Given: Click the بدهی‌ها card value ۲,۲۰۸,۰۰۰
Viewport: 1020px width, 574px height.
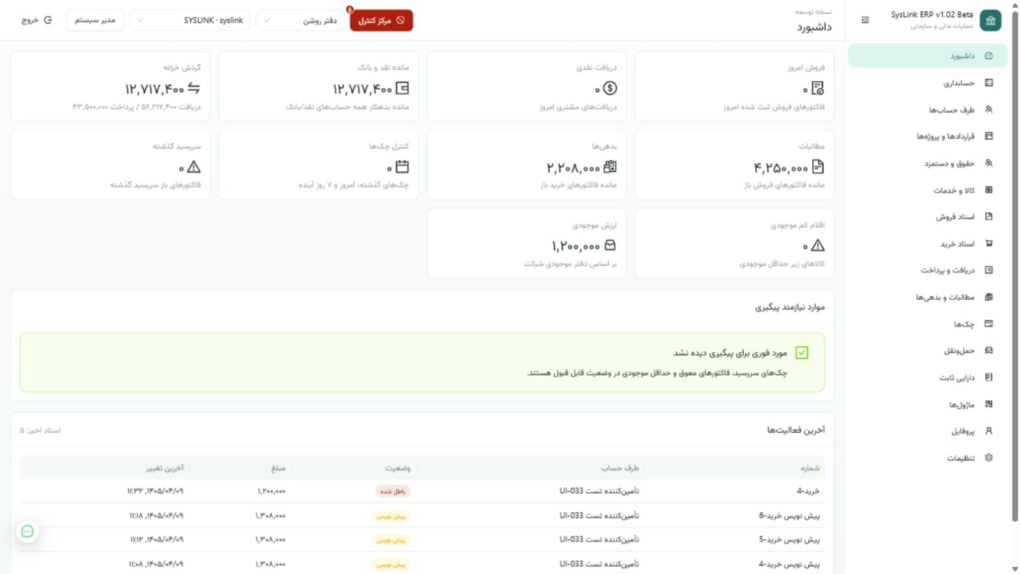Looking at the screenshot, I should 573,168.
